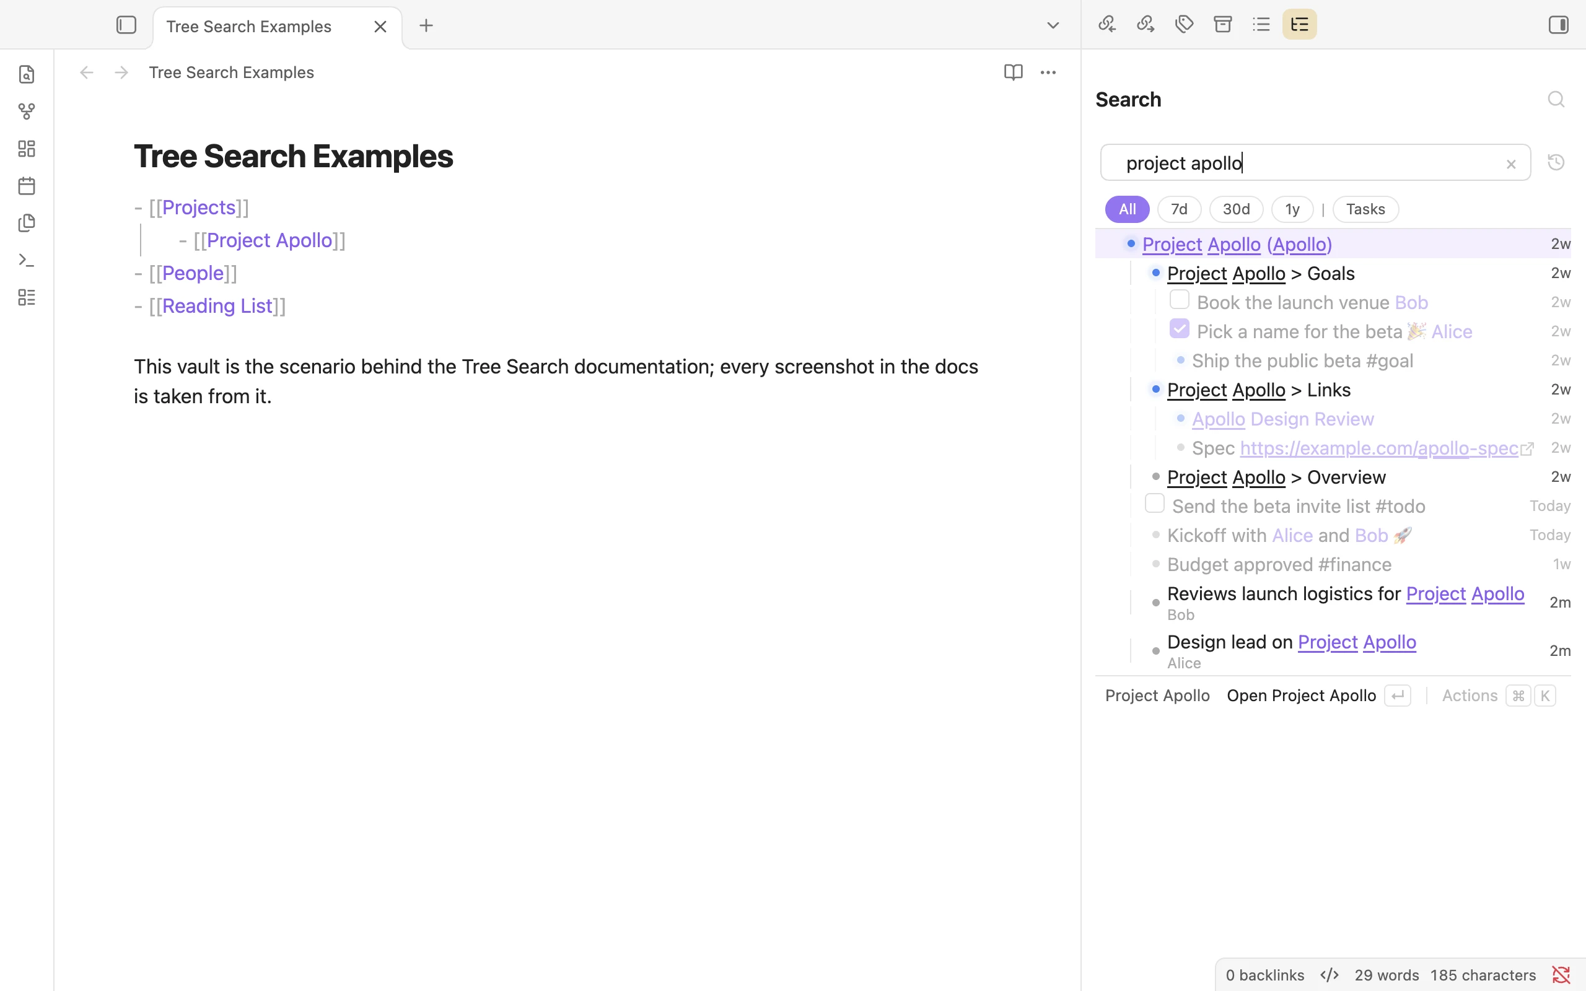Open today's daily note calendar icon
The height and width of the screenshot is (991, 1586).
pos(27,186)
